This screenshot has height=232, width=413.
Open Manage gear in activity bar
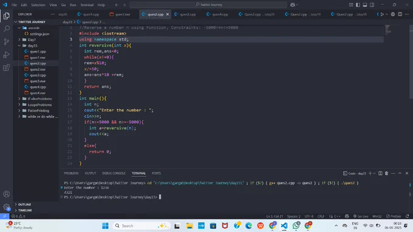[x=6, y=207]
